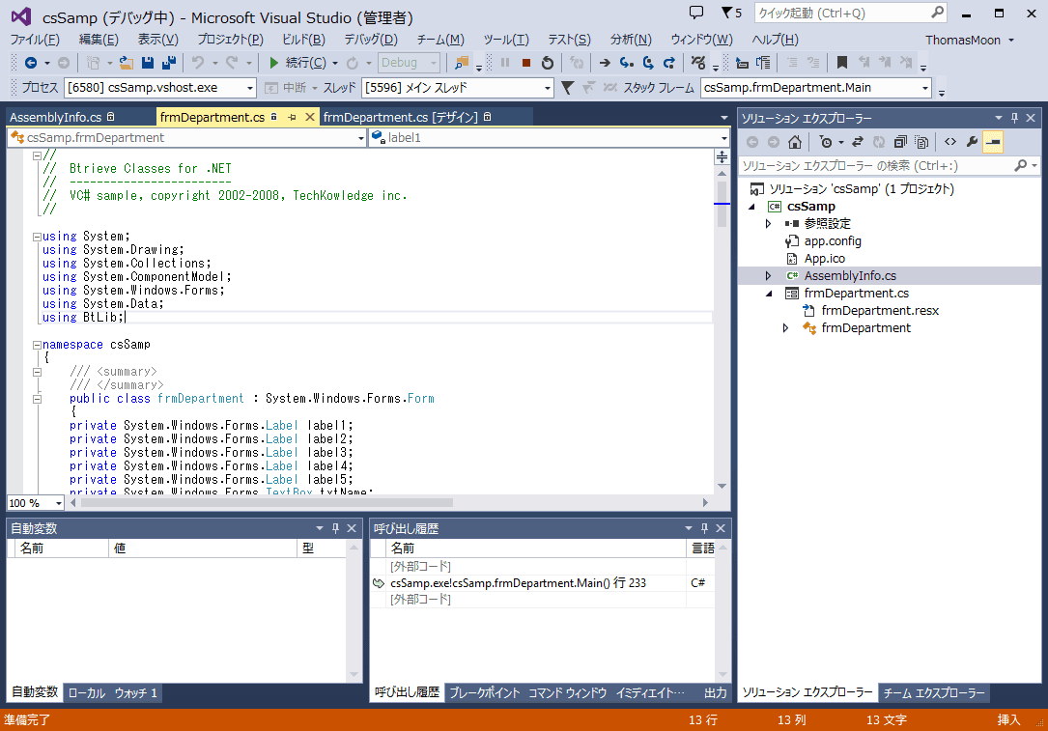Click the code editor split-window handle

722,157
